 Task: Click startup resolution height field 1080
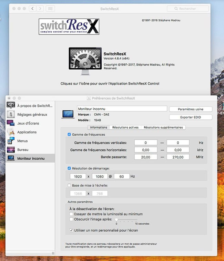pos(100,177)
